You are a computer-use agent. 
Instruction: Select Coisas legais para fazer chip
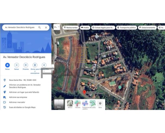(103, 28)
